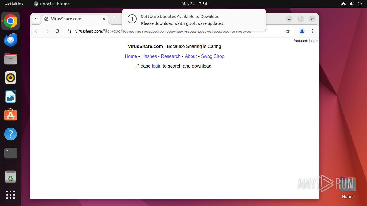
Task: Open the Files manager in dock
Action: click(11, 59)
